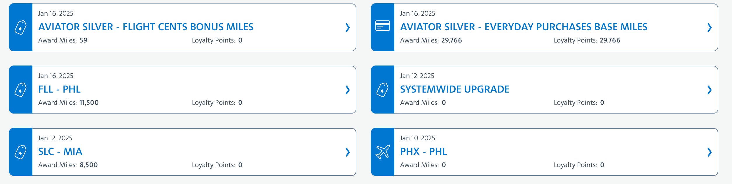The width and height of the screenshot is (732, 184).
Task: Click the tag icon beside Flight Cents Bonus Miles
Action: click(x=20, y=27)
